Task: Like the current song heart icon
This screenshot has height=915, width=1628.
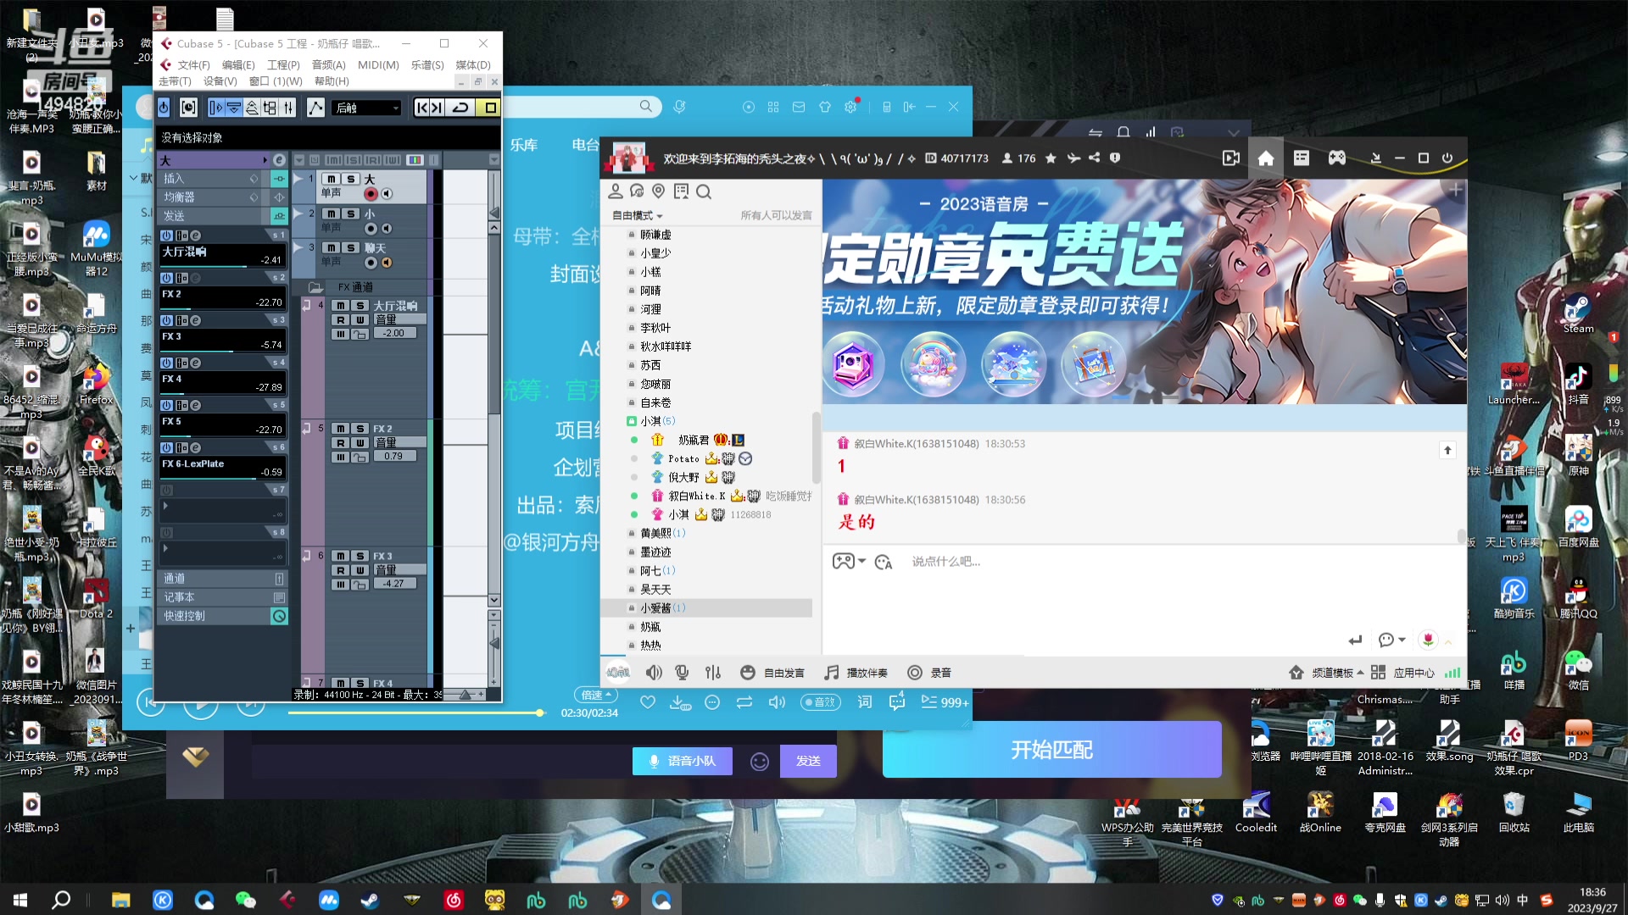Action: click(x=648, y=701)
